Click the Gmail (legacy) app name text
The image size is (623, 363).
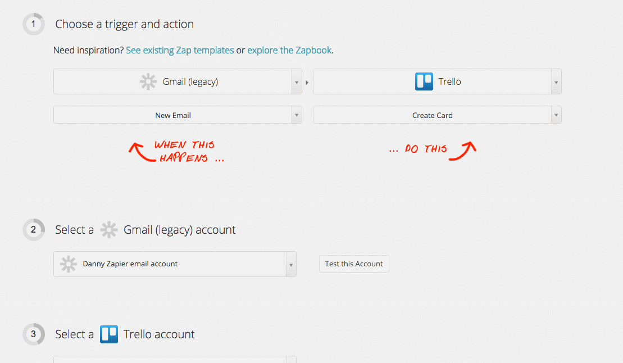[x=190, y=82]
